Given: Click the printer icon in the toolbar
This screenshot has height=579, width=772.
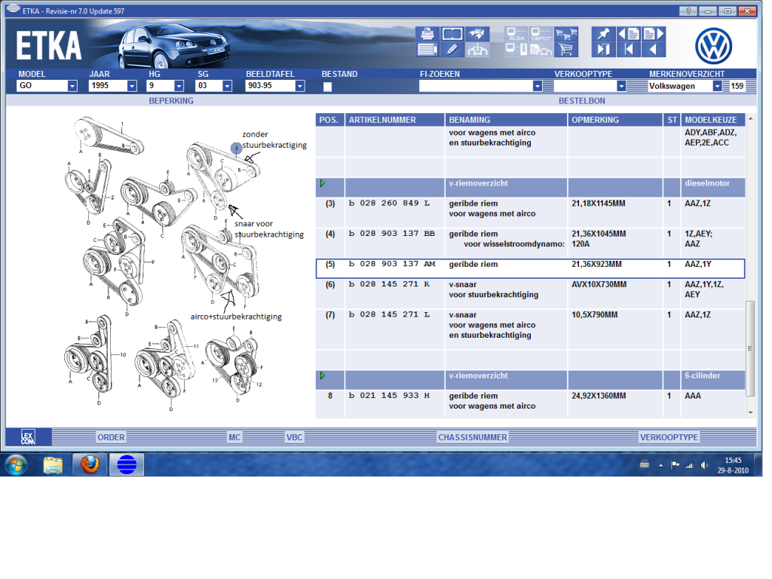Looking at the screenshot, I should pos(427,34).
